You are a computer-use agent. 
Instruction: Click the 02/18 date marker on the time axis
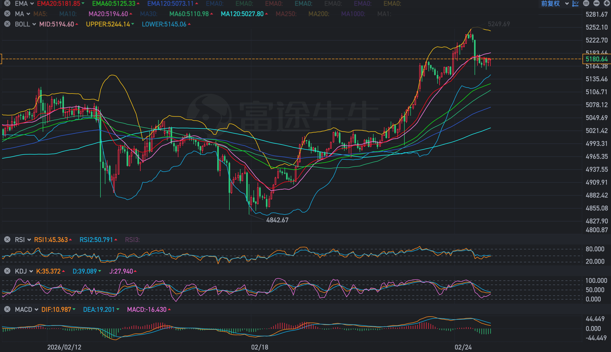(259, 347)
